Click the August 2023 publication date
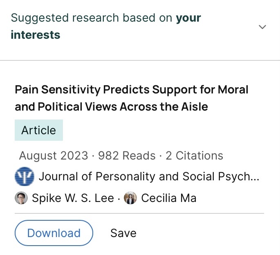The image size is (280, 255). pyautogui.click(x=54, y=156)
